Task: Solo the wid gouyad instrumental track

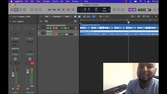Action: pyautogui.click(x=50, y=28)
